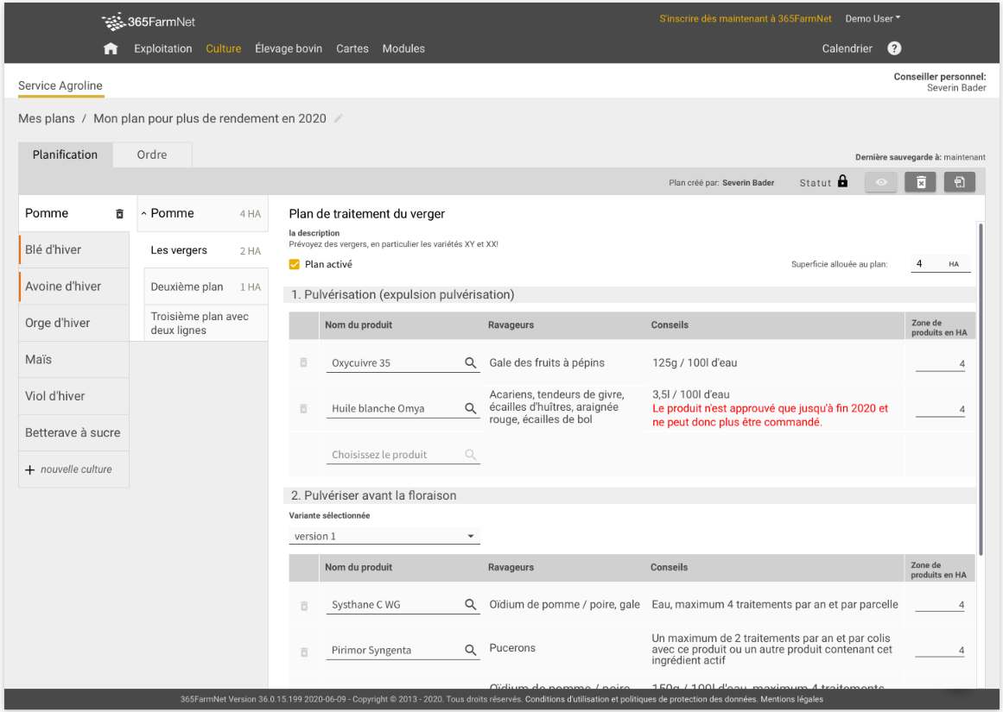The image size is (1003, 712).
Task: Open the help question mark icon
Action: (x=894, y=49)
